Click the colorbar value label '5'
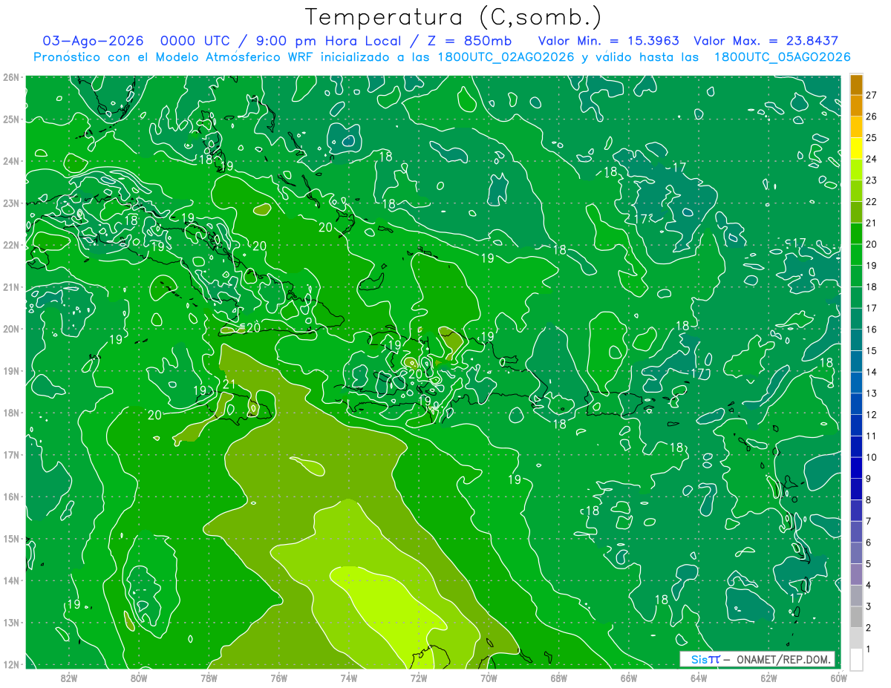The height and width of the screenshot is (688, 891). 869,564
